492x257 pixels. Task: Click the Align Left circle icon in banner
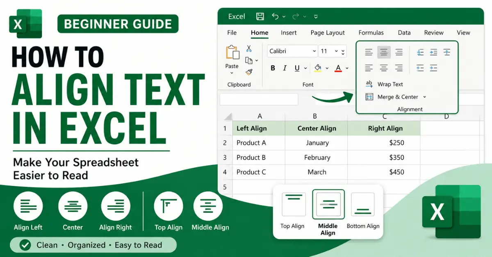pos(28,206)
